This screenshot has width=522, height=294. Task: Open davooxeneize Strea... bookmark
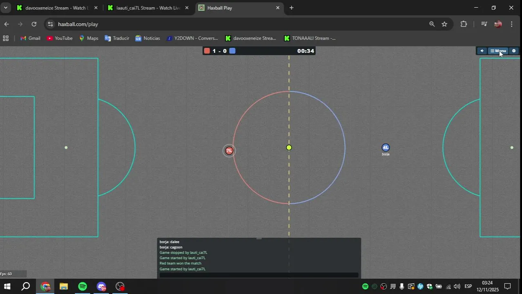tap(251, 38)
